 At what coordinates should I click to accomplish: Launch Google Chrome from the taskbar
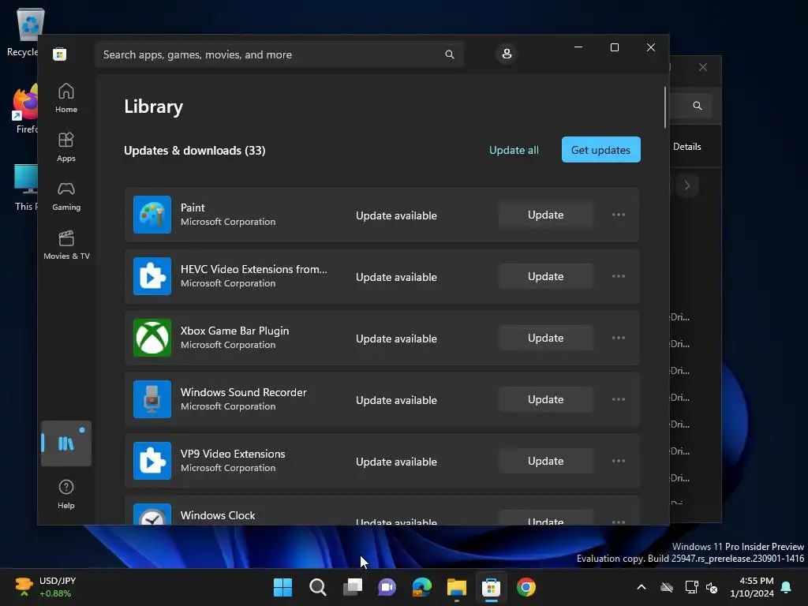pyautogui.click(x=526, y=587)
